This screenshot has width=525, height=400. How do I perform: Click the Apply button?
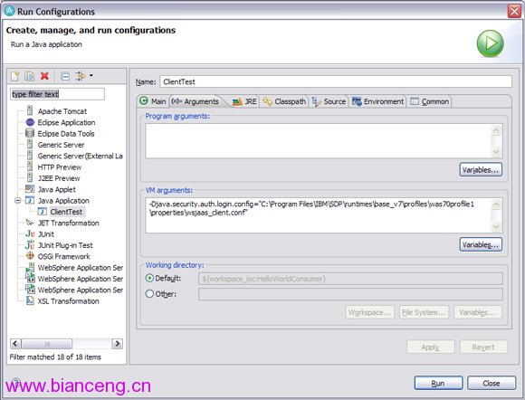click(431, 347)
